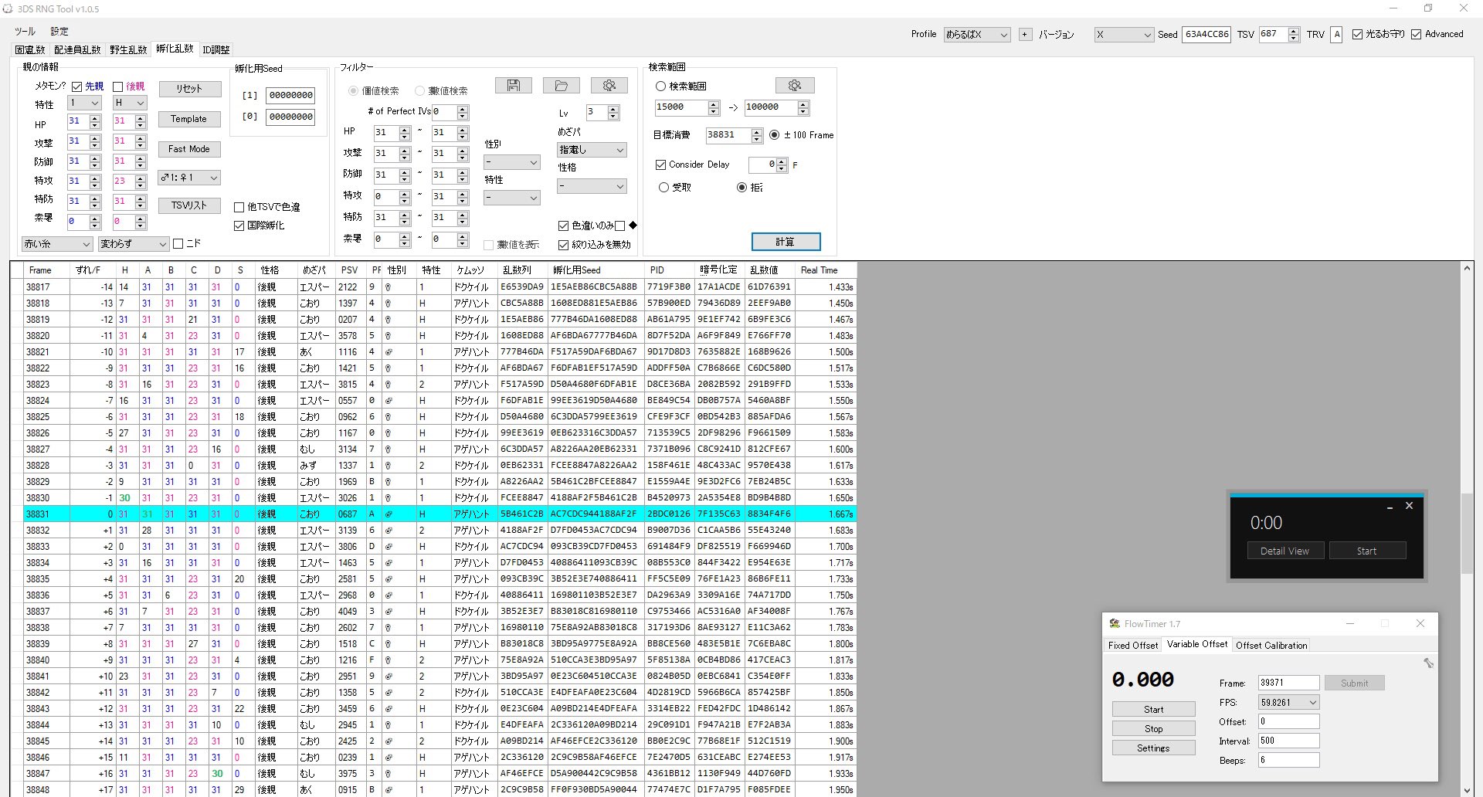Open the めざパ 指定なし dropdown

click(x=592, y=150)
